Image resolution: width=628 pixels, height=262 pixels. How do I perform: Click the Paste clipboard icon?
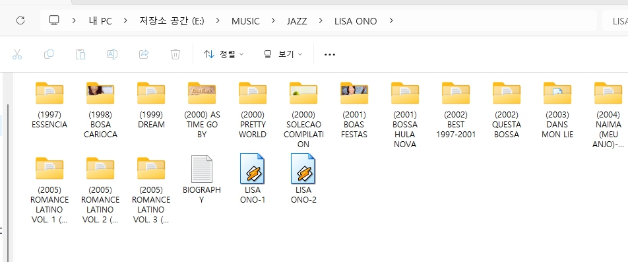(80, 54)
